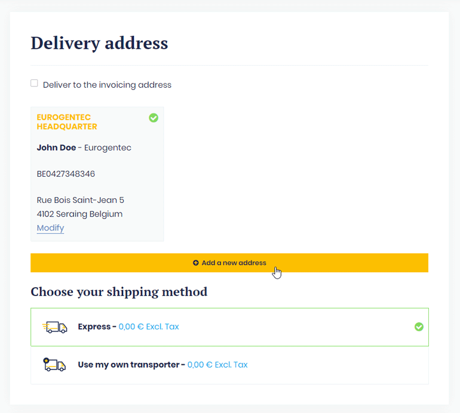
Task: Click the green checkmark on the Express option
Action: coord(419,326)
